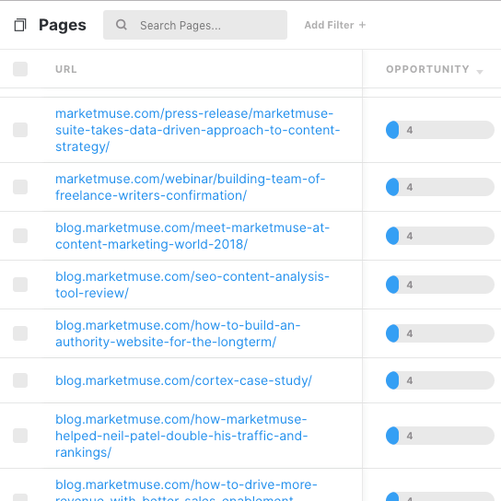Click the Add Filter button
This screenshot has height=501, width=501.
(335, 25)
